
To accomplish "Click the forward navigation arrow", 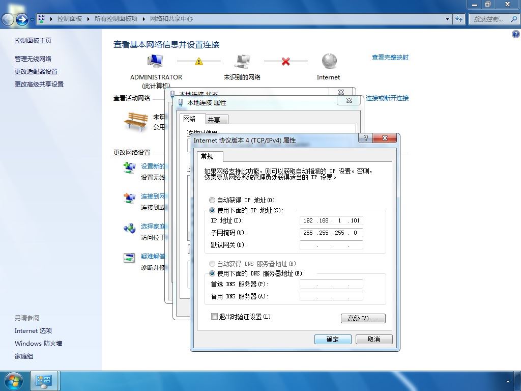I will pos(21,19).
